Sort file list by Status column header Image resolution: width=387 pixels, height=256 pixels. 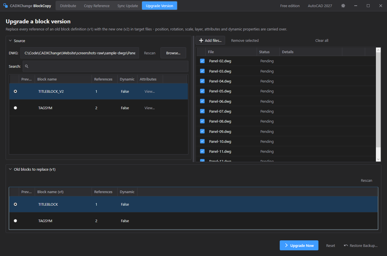pyautogui.click(x=268, y=52)
